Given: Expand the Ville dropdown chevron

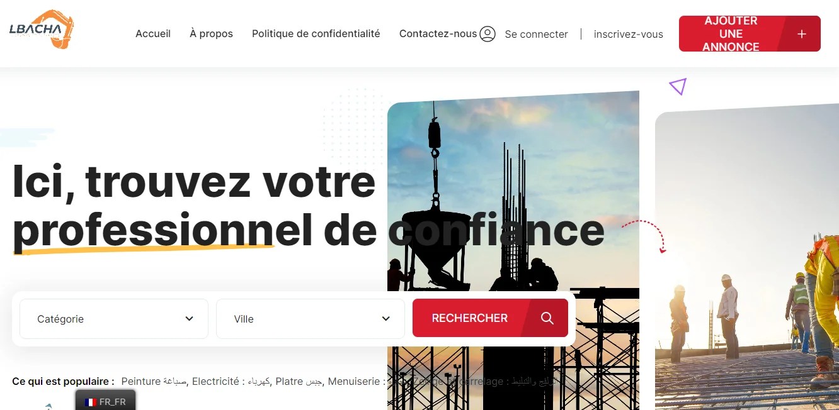Looking at the screenshot, I should click(385, 318).
